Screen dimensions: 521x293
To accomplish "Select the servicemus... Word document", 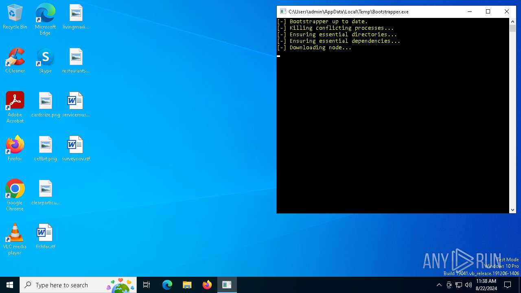I will point(76,105).
